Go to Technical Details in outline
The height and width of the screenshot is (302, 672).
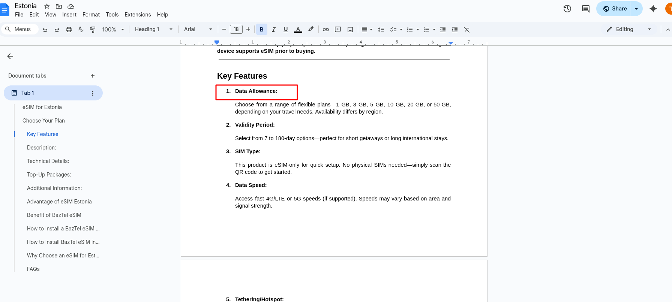pos(48,161)
